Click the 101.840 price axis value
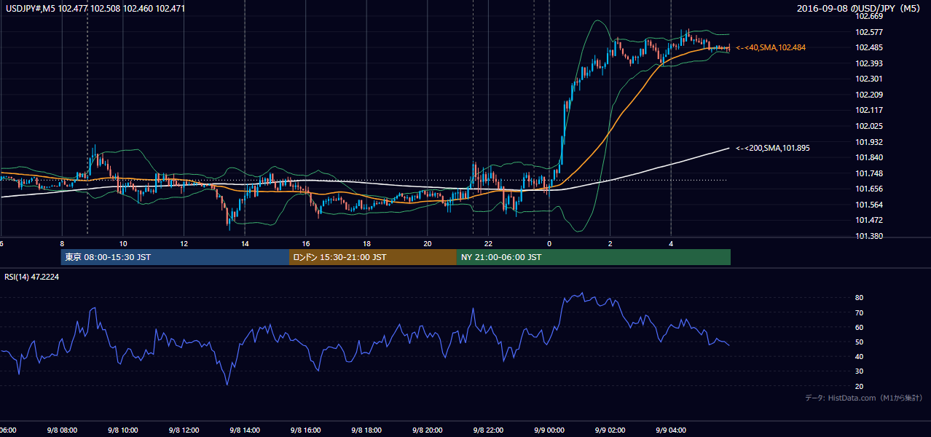This screenshot has height=437, width=931. point(868,158)
